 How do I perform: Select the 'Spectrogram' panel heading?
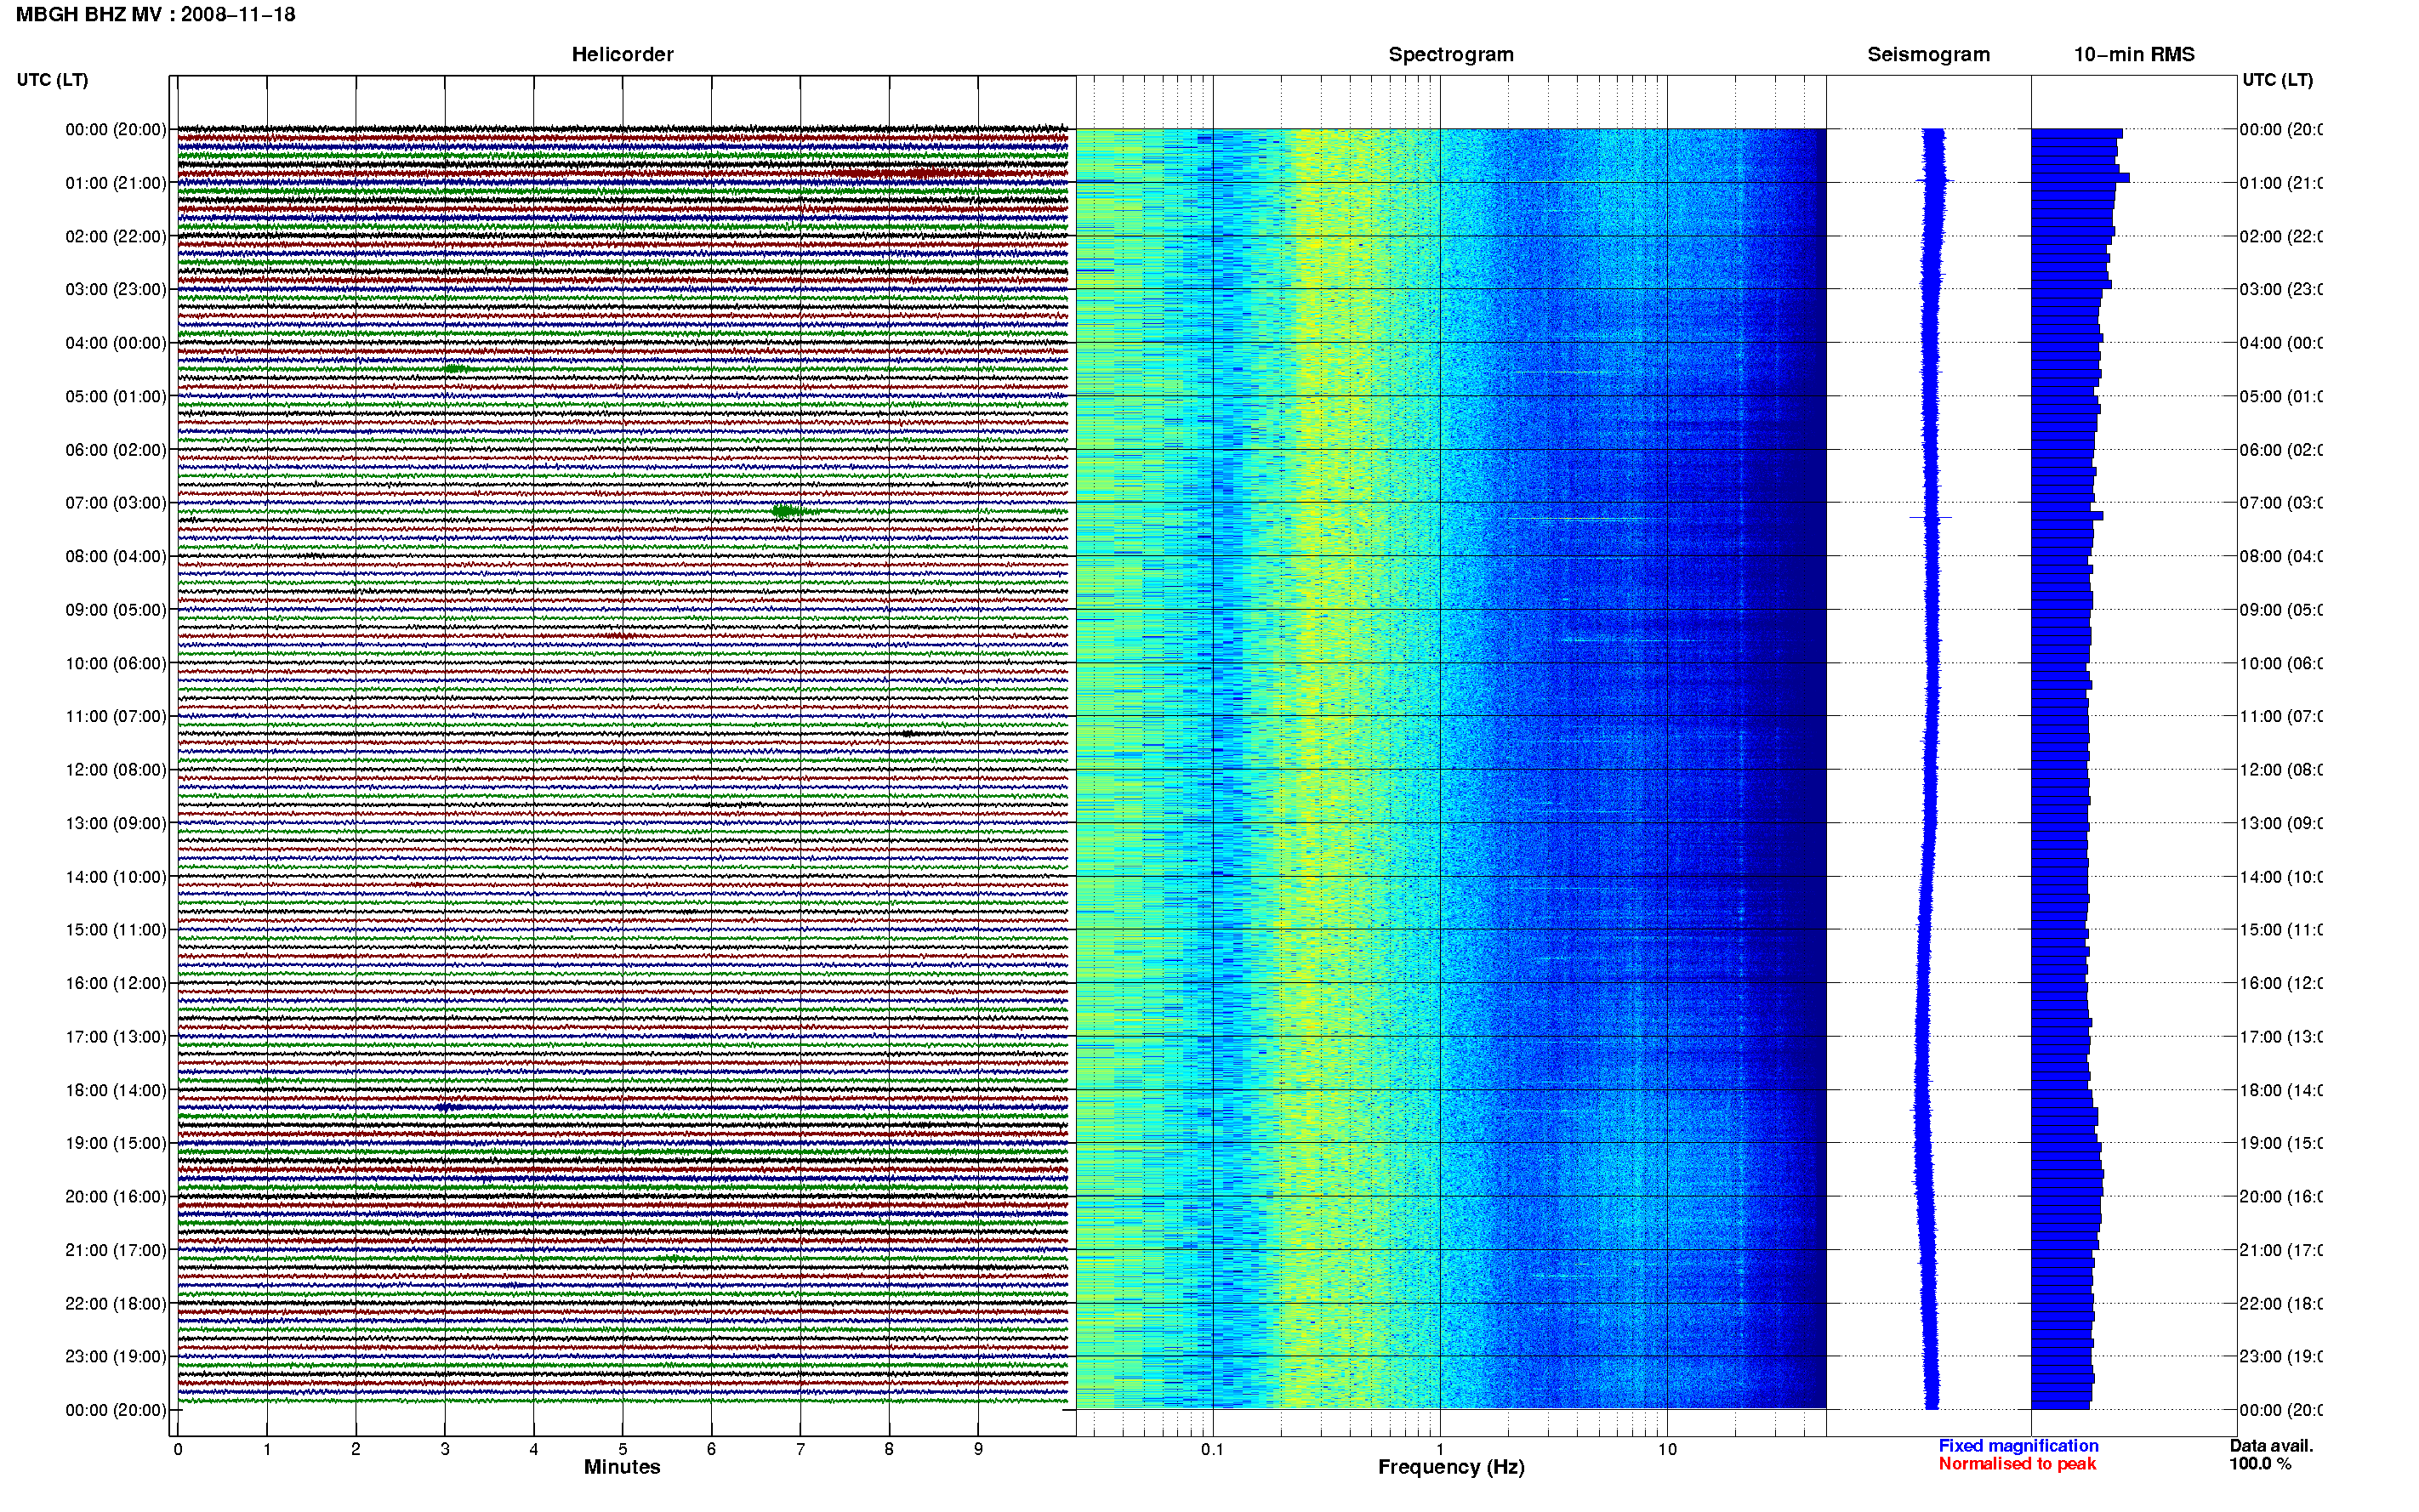(x=1451, y=55)
